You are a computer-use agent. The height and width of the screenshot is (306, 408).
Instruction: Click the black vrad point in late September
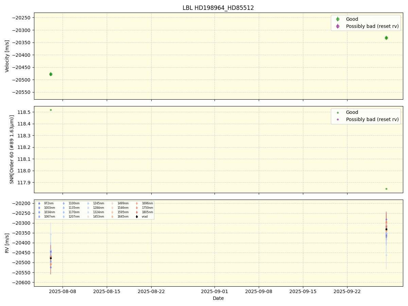coord(386,229)
